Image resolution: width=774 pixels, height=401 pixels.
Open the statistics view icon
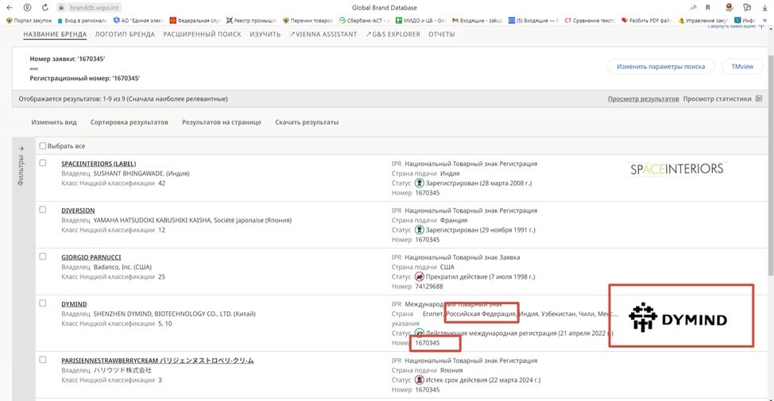pyautogui.click(x=759, y=98)
